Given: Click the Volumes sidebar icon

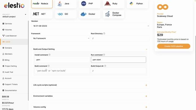Looking at the screenshot, I should 3,30.
